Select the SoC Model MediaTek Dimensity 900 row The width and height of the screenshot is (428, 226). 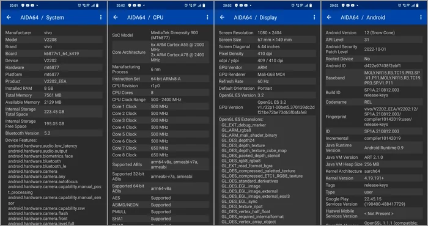(160, 35)
